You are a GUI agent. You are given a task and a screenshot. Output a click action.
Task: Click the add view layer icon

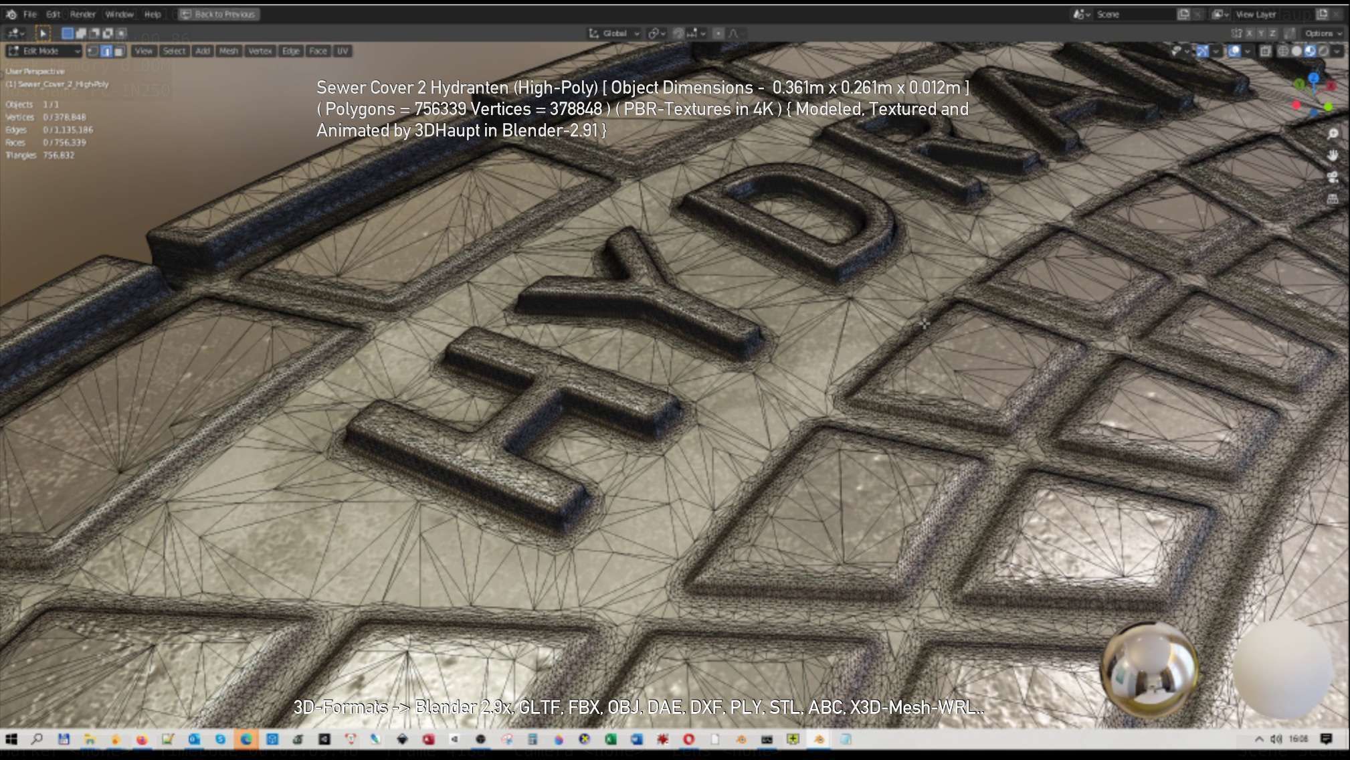pos(1322,14)
